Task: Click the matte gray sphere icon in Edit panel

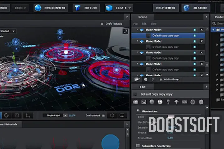Action: tap(152, 102)
